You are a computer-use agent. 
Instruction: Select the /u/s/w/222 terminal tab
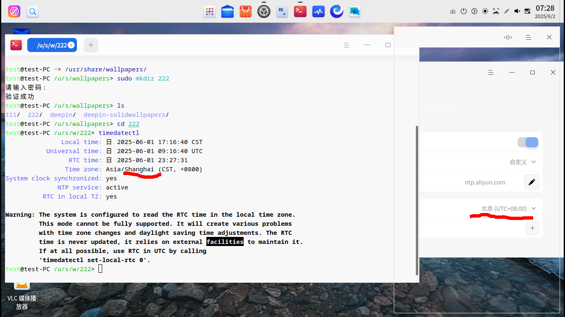(52, 45)
